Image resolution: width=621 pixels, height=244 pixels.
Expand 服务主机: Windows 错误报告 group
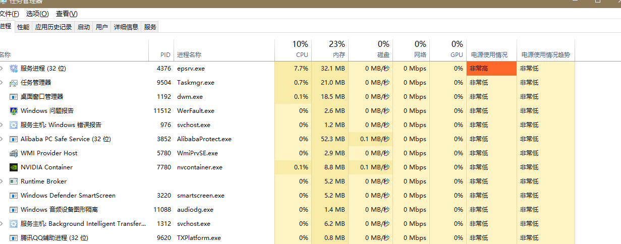(x=2, y=125)
